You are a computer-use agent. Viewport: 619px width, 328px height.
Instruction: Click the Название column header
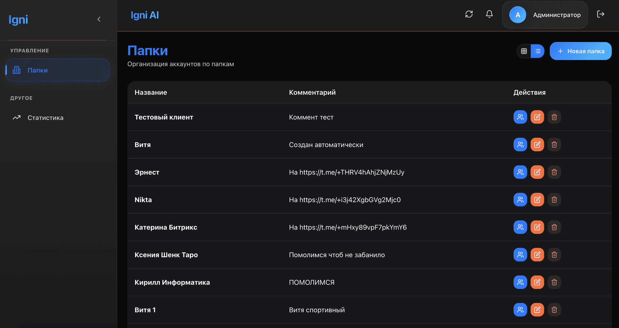[x=151, y=92]
